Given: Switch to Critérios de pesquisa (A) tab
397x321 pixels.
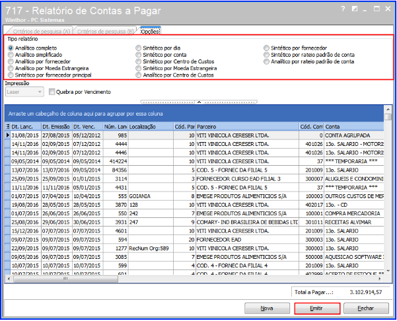Looking at the screenshot, I should pos(41,32).
